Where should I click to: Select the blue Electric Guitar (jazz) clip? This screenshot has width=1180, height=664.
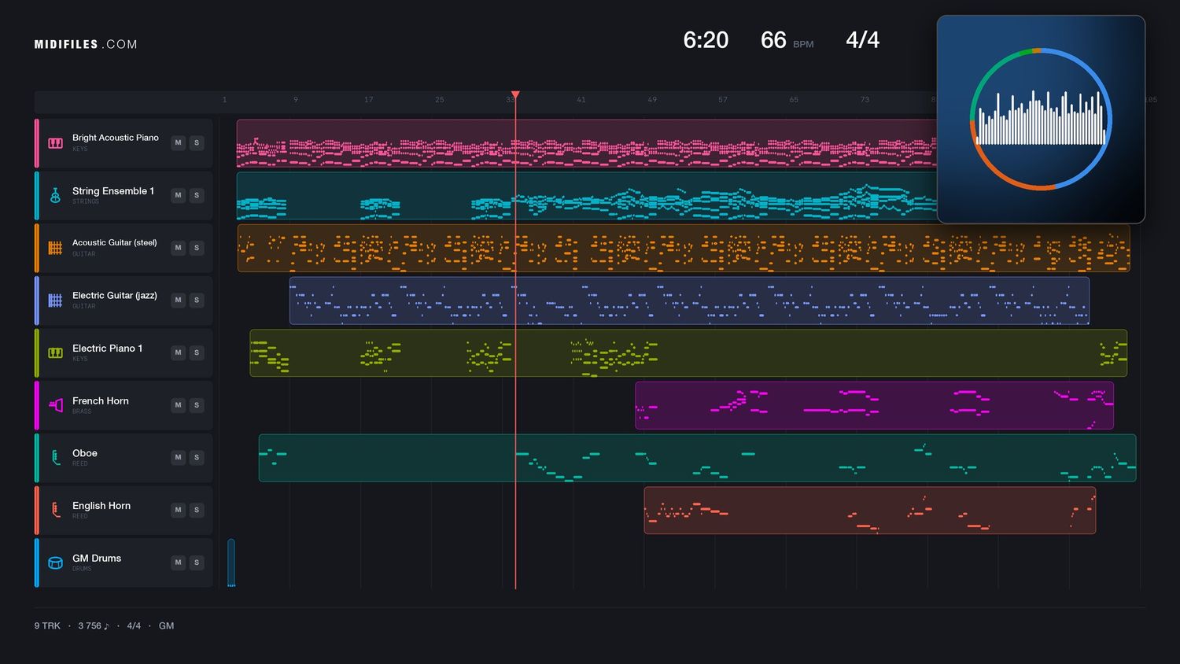pos(689,301)
